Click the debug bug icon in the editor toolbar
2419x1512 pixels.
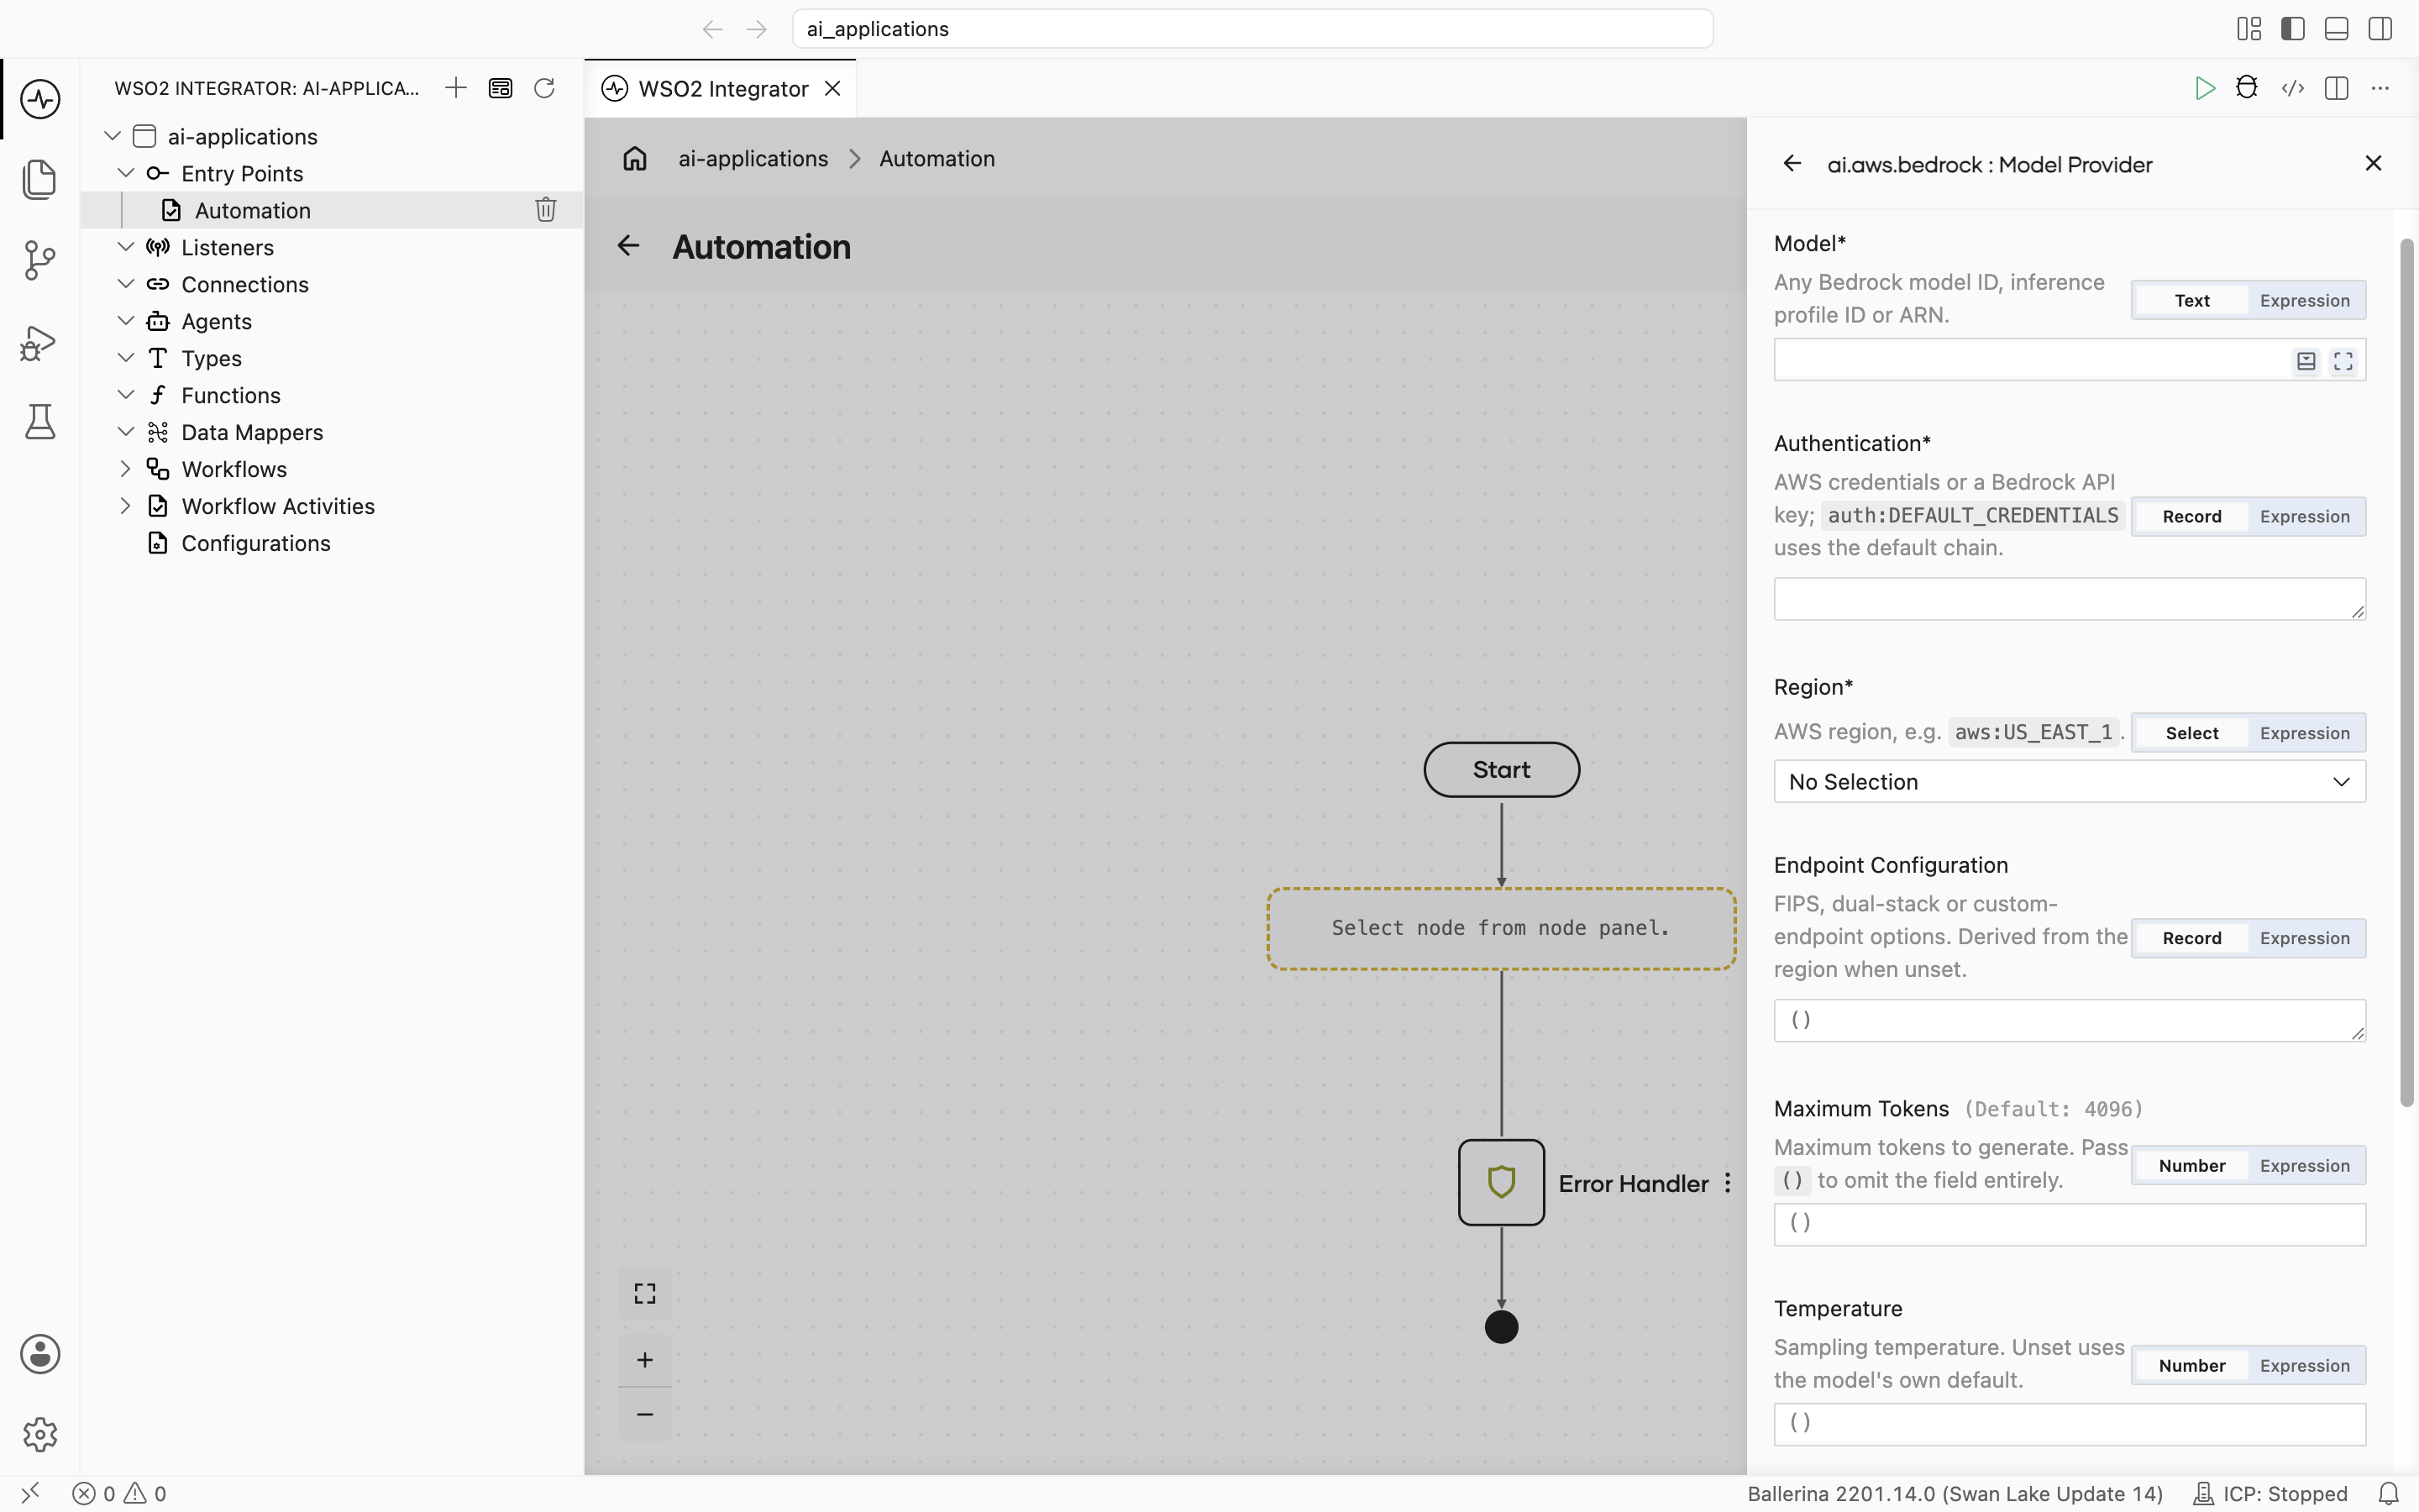pyautogui.click(x=2247, y=88)
